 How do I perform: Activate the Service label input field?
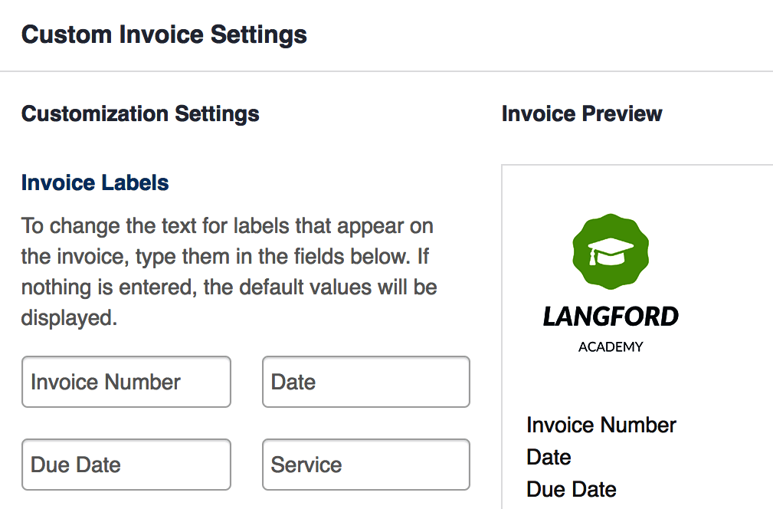(365, 465)
